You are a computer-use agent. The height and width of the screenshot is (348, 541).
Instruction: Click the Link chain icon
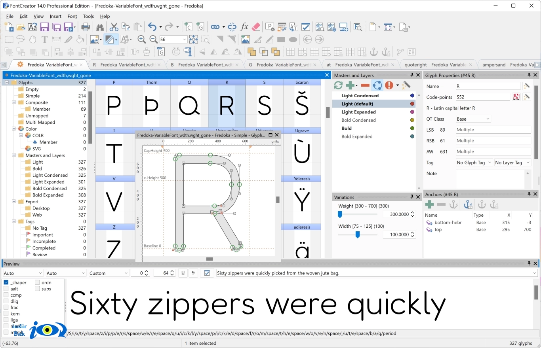click(x=215, y=27)
